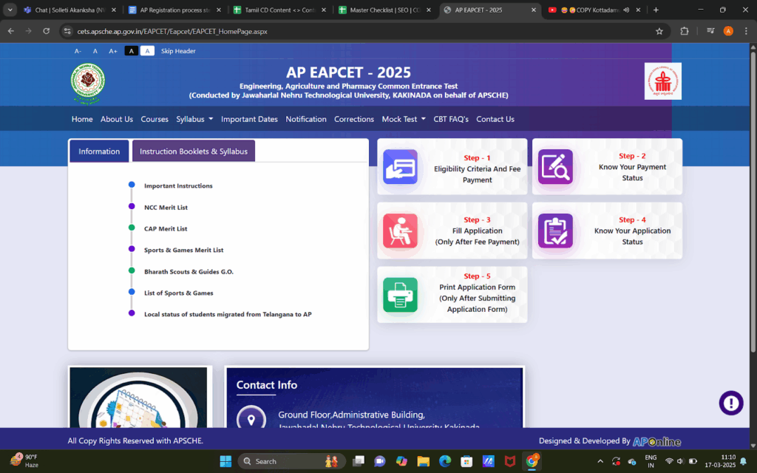
Task: Click the Step 2 payment status magnifier icon
Action: tap(555, 167)
